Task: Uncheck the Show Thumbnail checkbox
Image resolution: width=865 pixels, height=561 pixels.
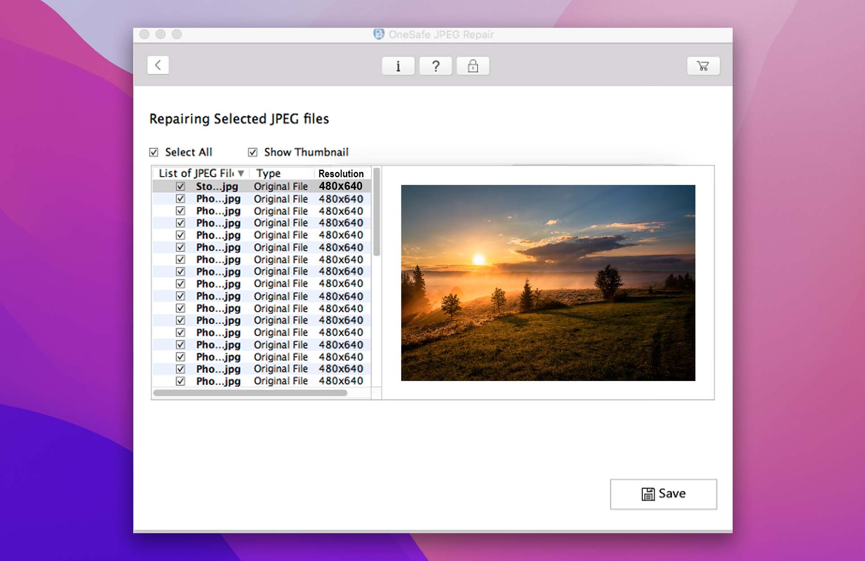Action: coord(253,153)
